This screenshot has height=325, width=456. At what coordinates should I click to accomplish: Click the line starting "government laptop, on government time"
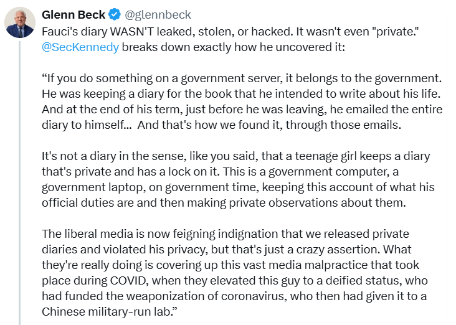click(238, 187)
